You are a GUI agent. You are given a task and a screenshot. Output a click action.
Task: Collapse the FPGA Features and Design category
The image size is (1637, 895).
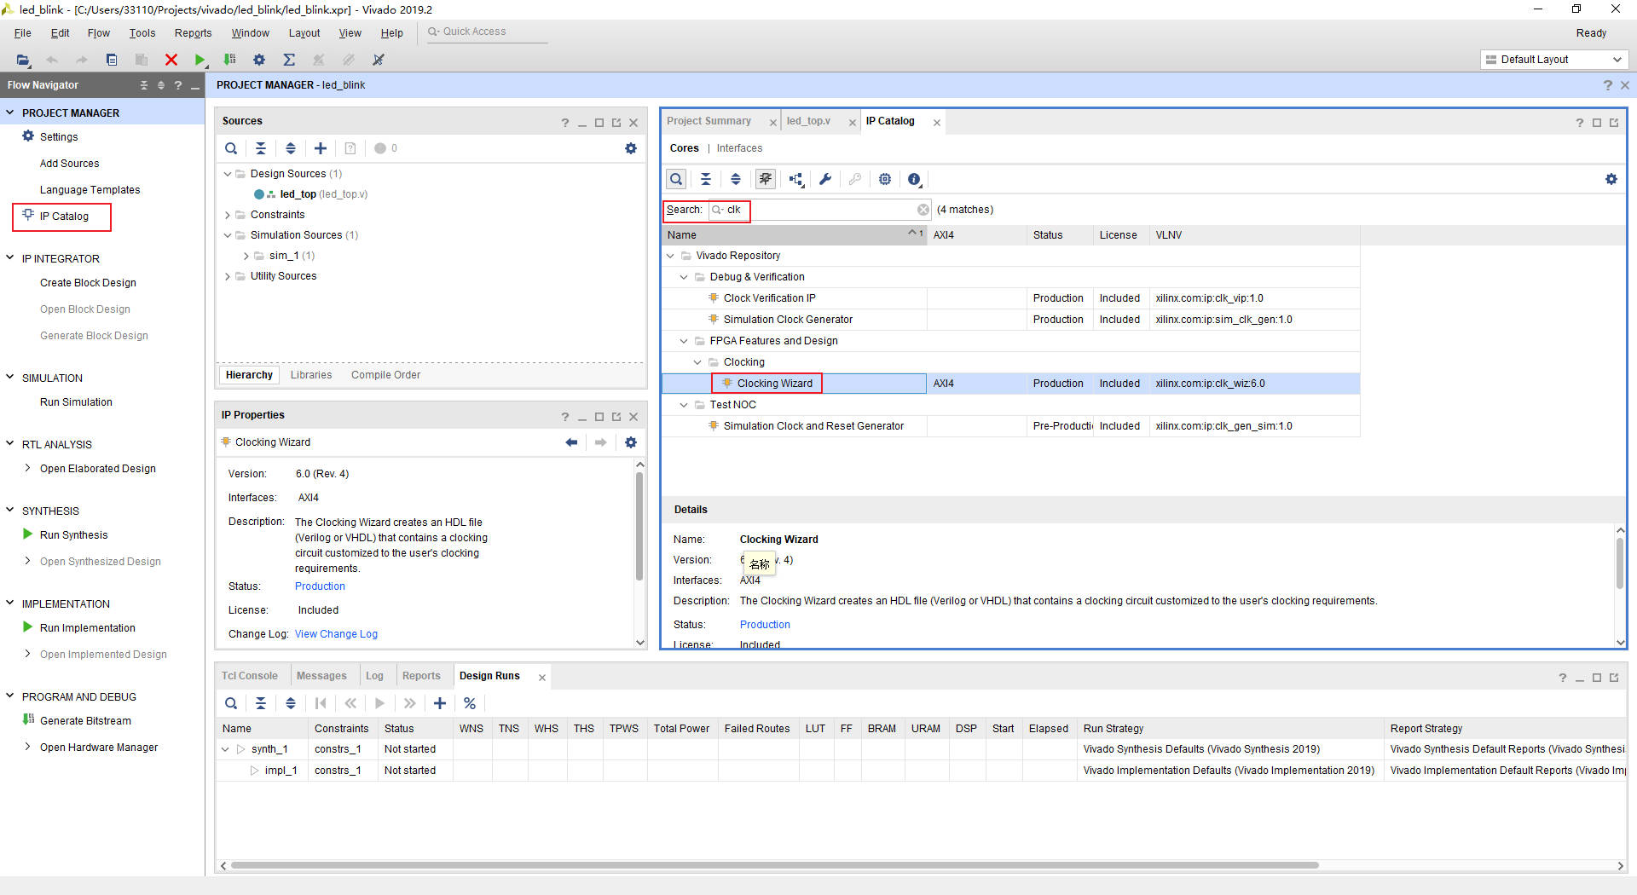click(x=684, y=341)
